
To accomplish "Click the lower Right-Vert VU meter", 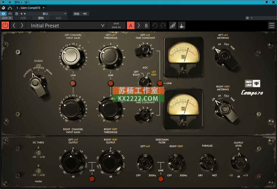I will pyautogui.click(x=183, y=109).
